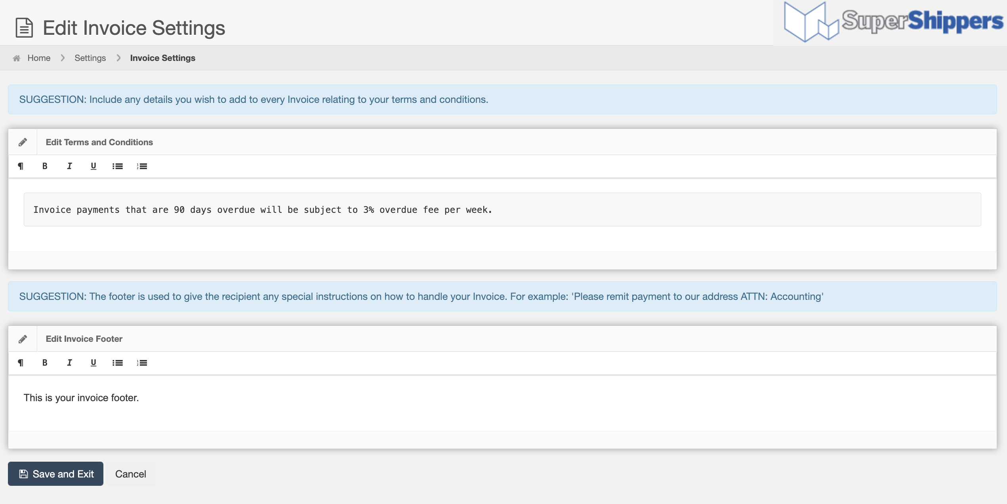Toggle italic in Terms and Conditions editor
1007x504 pixels.
coord(69,166)
